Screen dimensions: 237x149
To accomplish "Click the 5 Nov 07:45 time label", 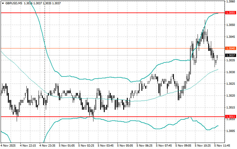I will pos(164,146).
